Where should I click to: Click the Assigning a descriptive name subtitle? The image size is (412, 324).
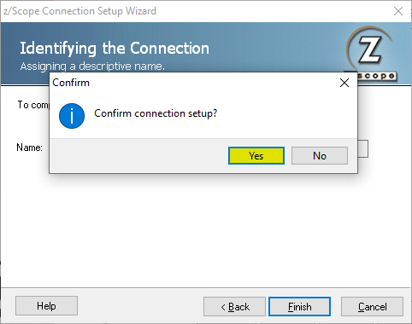[x=92, y=67]
